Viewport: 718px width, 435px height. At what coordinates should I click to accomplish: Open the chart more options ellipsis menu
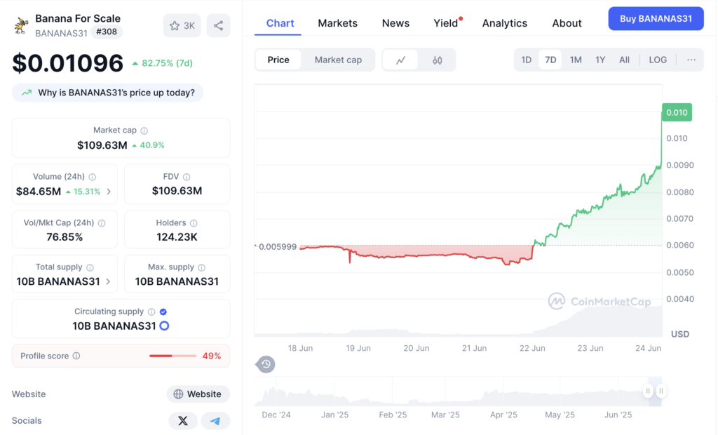pyautogui.click(x=691, y=60)
